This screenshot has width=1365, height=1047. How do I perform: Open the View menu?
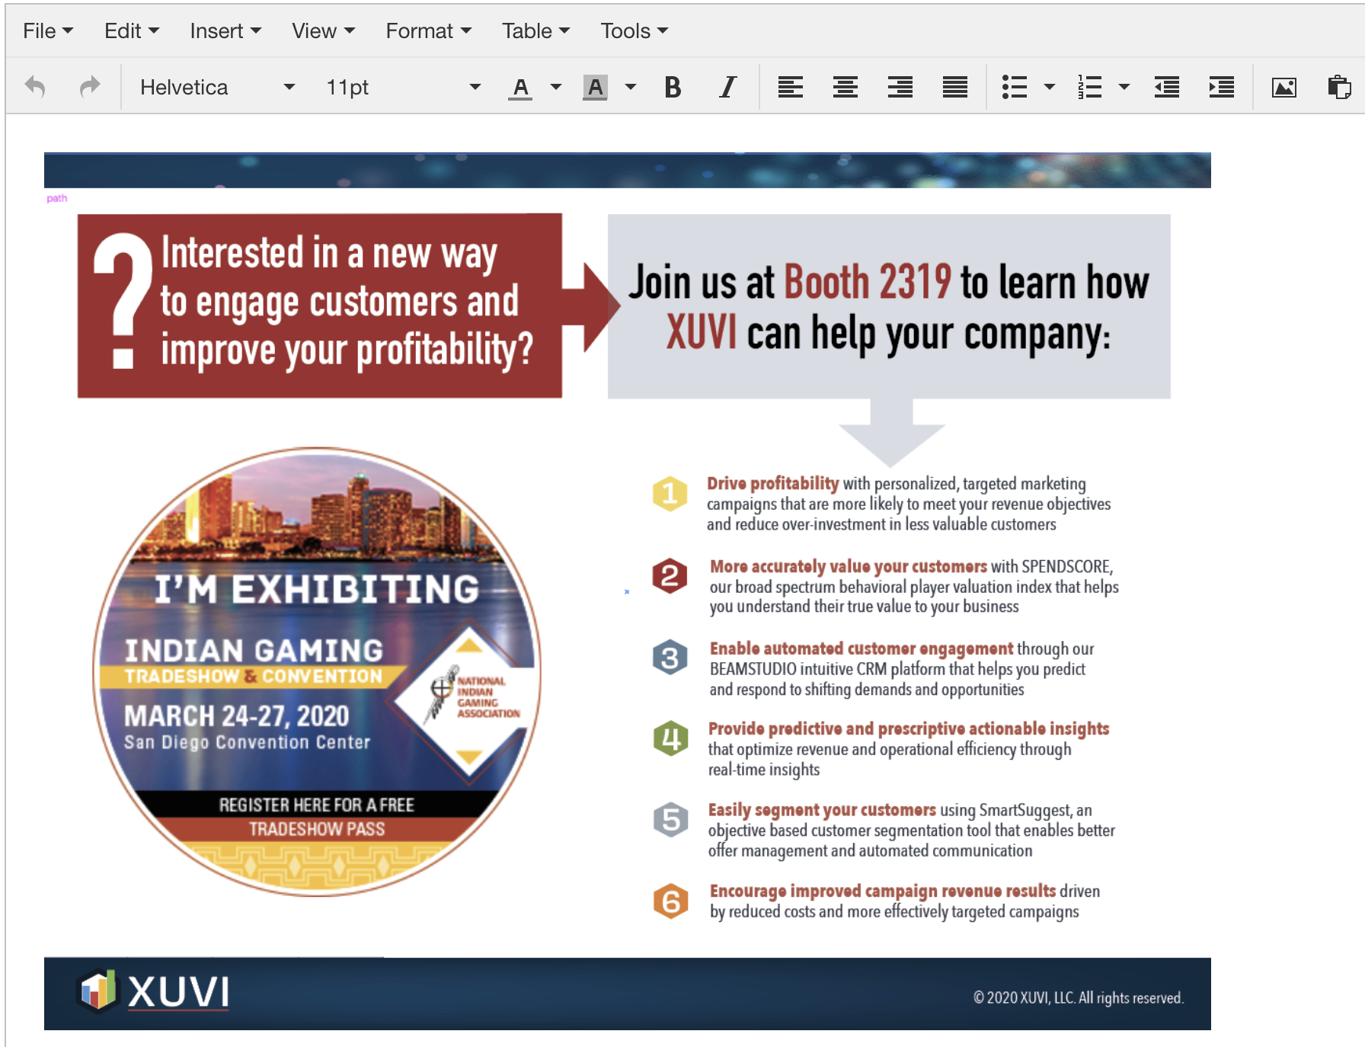point(324,31)
